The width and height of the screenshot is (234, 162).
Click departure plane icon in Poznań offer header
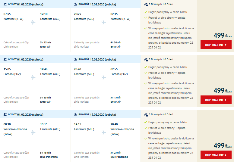[5, 59]
